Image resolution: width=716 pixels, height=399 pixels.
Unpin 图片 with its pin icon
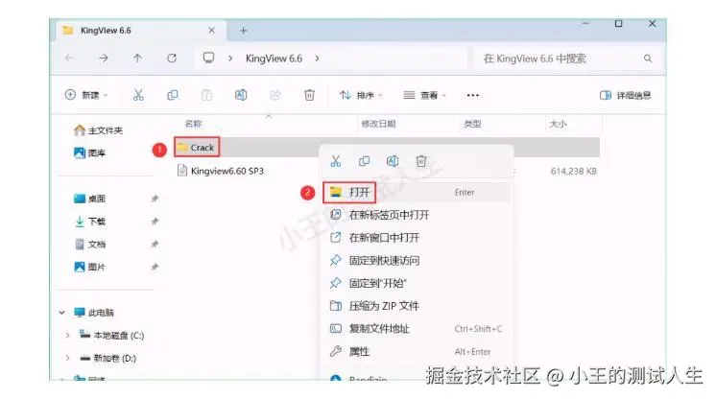pos(155,267)
